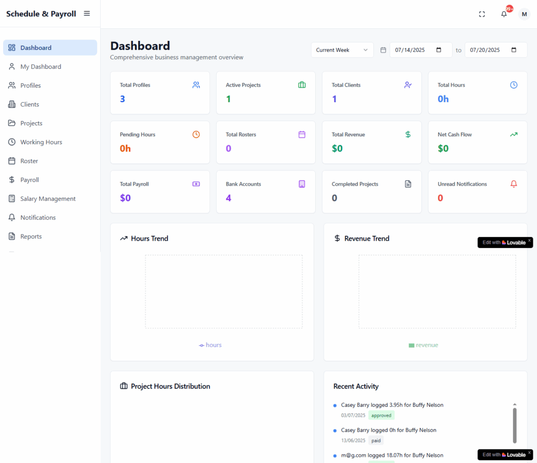Click the Total Revenue dollar icon

pos(408,135)
